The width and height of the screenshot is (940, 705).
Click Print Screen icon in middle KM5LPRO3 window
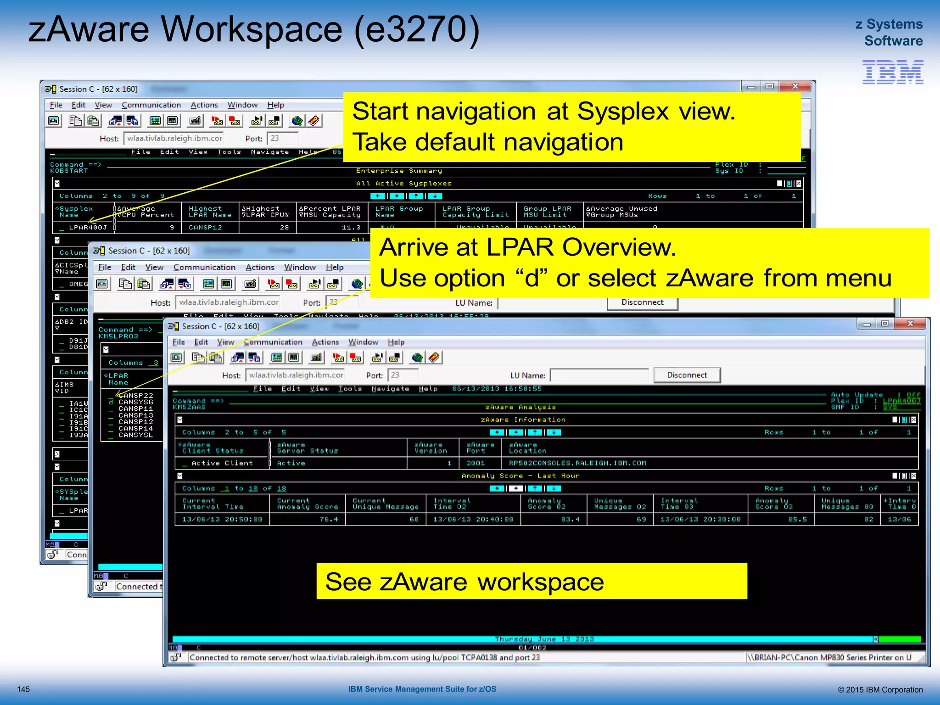102,284
